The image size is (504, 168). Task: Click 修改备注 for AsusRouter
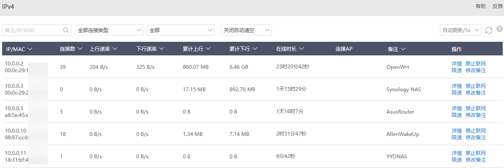476,115
